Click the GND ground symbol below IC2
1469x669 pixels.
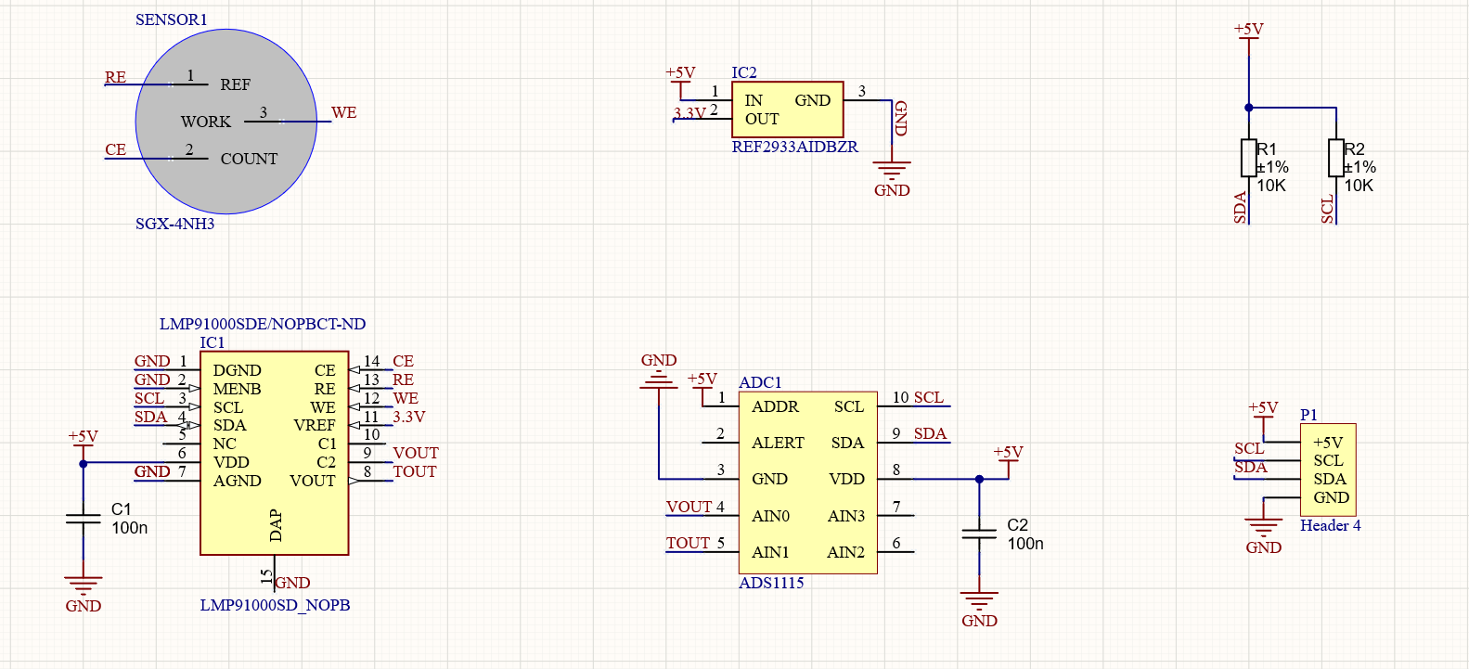(892, 178)
